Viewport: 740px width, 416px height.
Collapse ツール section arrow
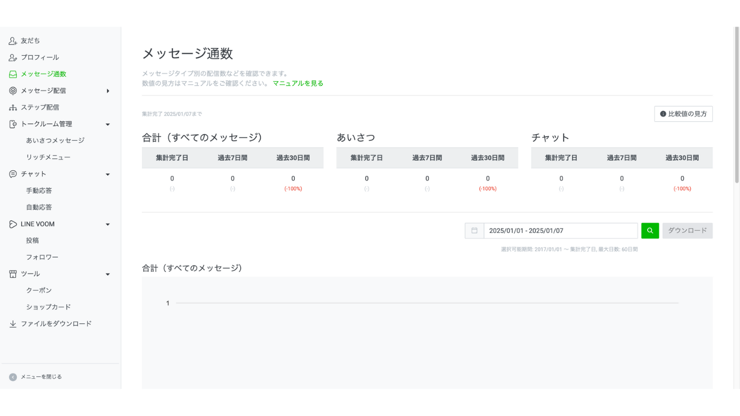click(x=108, y=275)
